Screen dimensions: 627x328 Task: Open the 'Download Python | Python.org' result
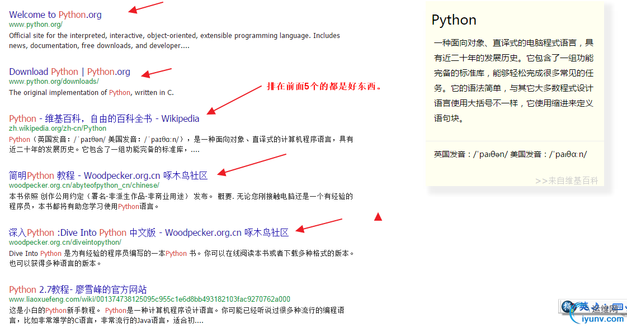tap(69, 72)
